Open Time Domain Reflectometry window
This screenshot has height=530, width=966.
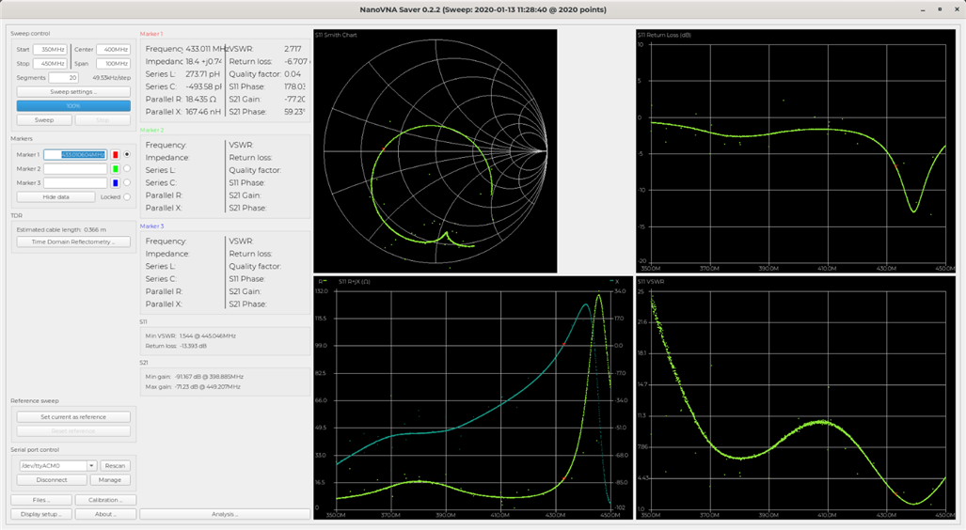[73, 242]
